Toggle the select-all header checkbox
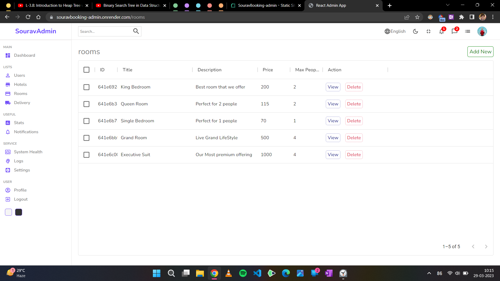Image resolution: width=500 pixels, height=281 pixels. pos(86,70)
